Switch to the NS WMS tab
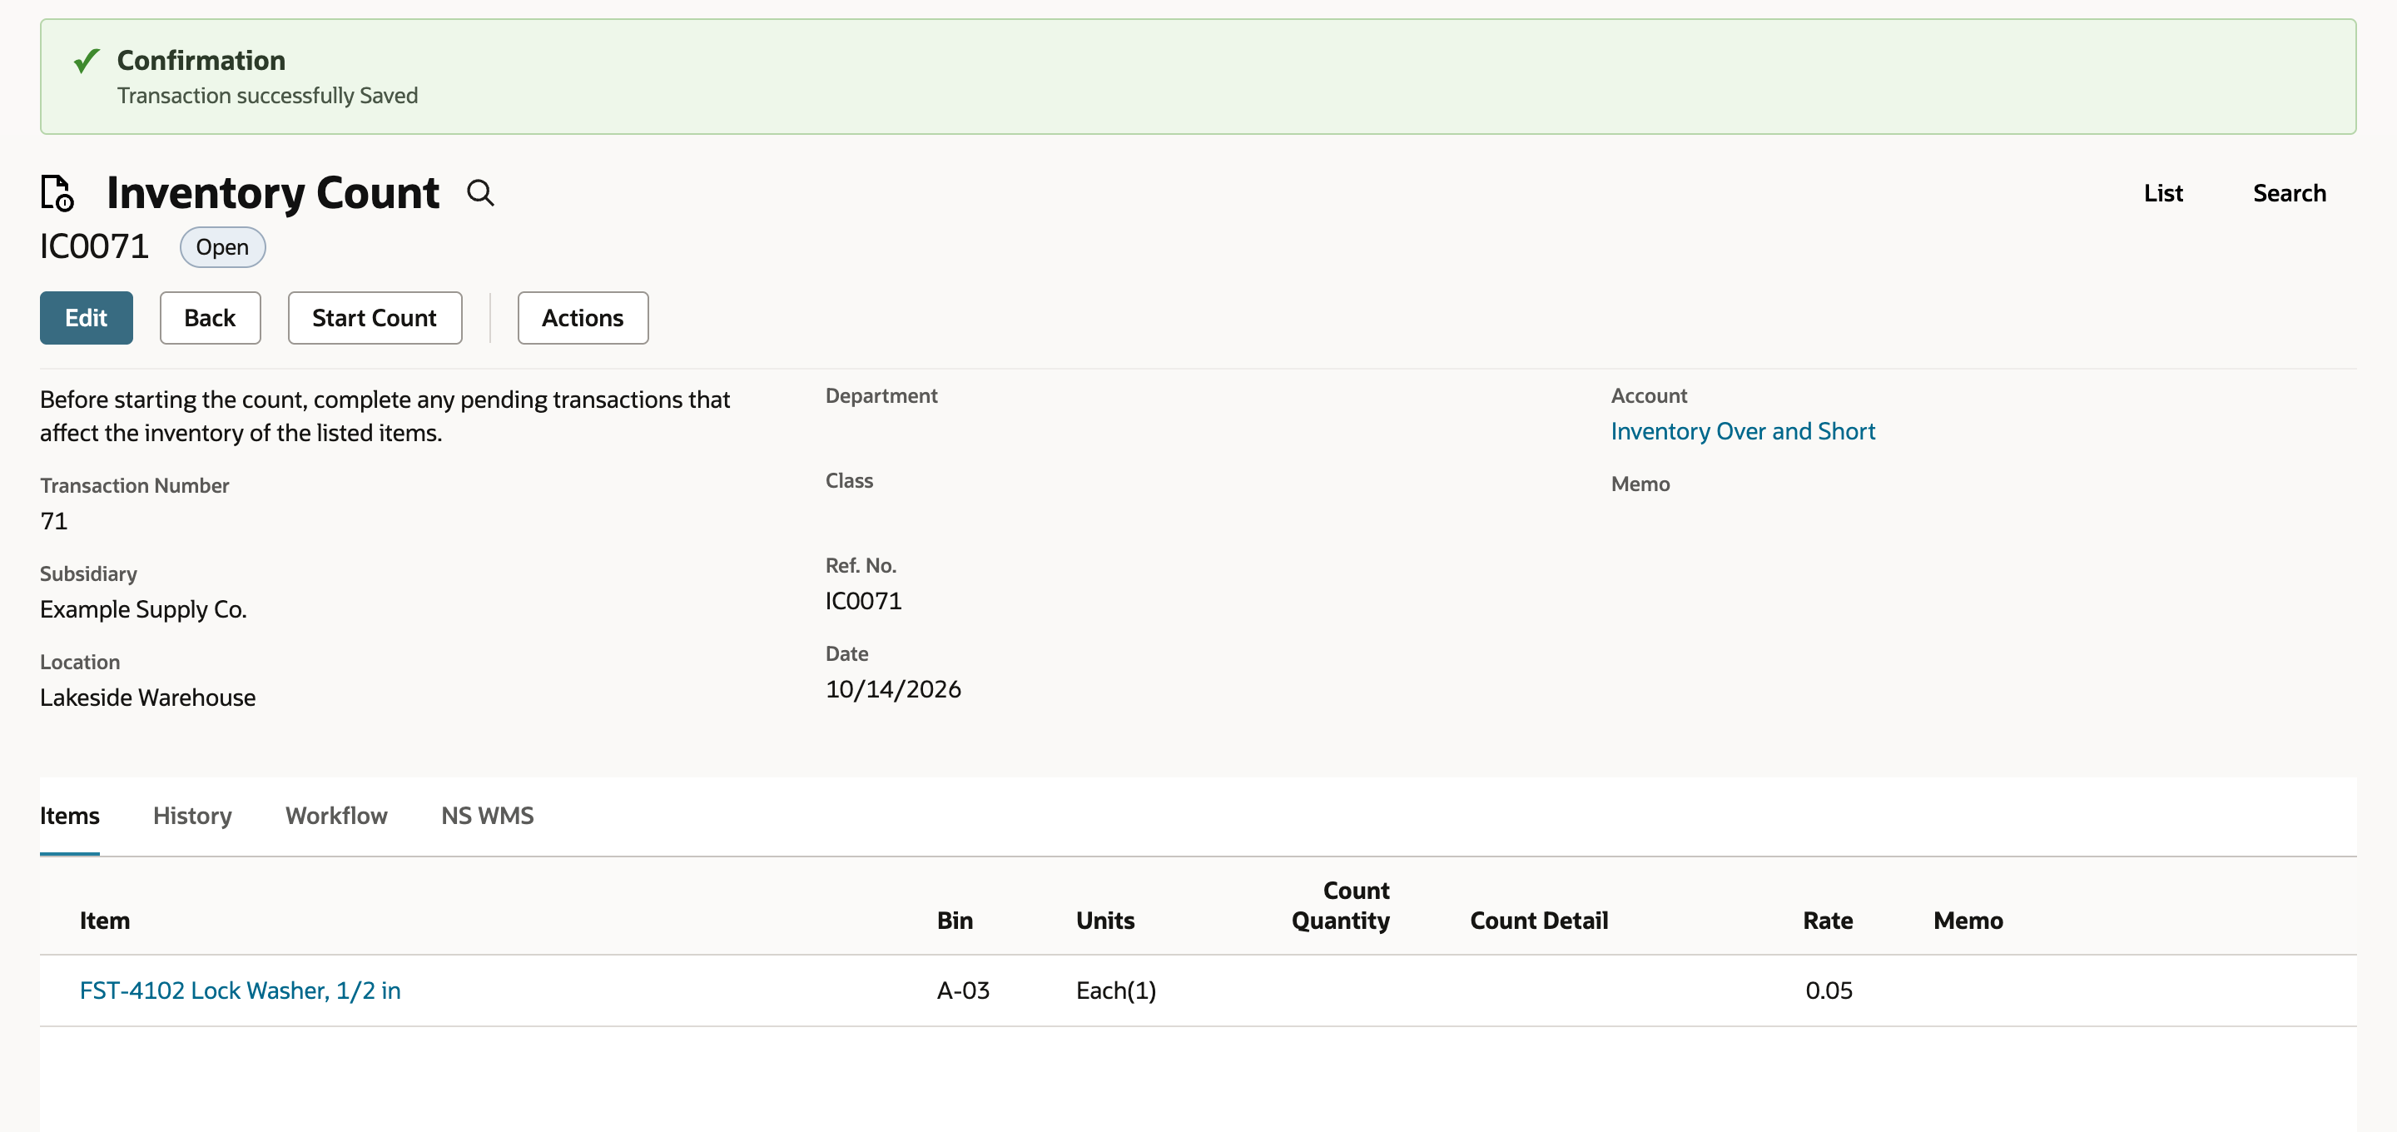 click(488, 816)
